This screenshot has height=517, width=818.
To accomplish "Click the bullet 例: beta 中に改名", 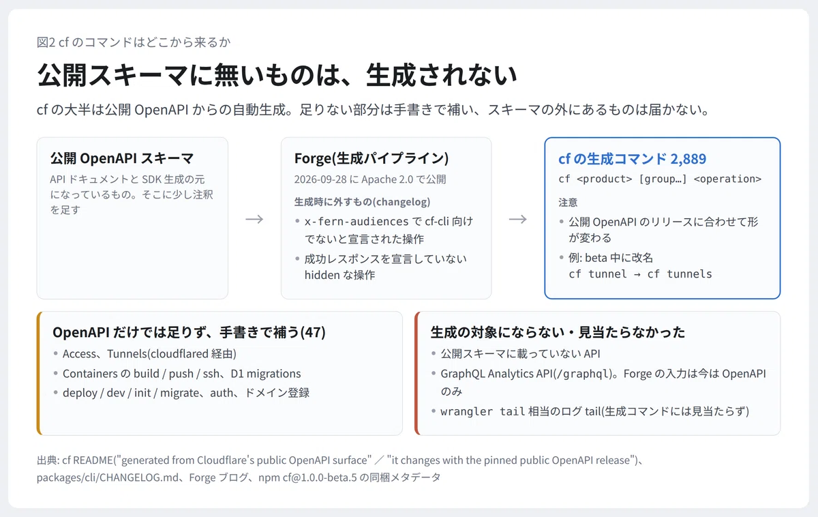I will coord(611,258).
